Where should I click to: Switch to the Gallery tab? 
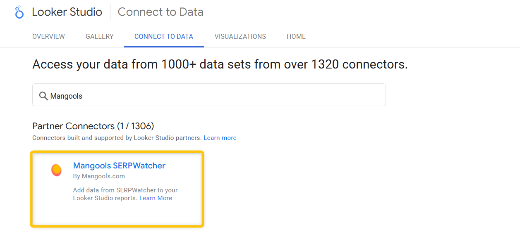pyautogui.click(x=100, y=36)
